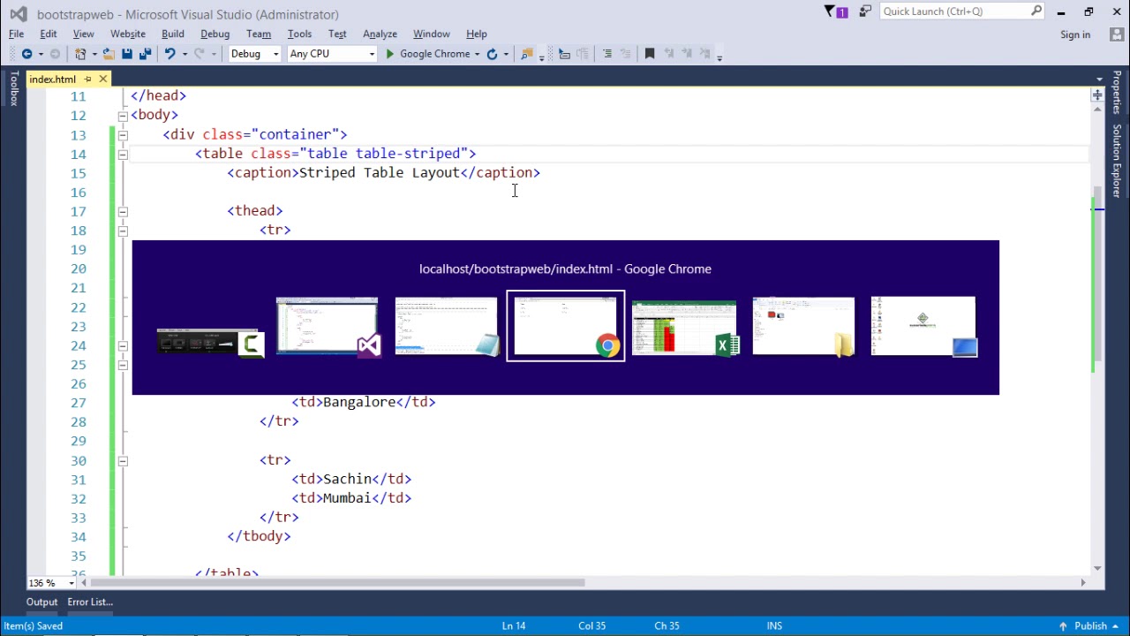Screen dimensions: 1130x636
Task: Click the Quick Launch search magnifier
Action: 1036,11
